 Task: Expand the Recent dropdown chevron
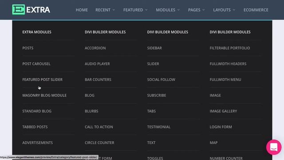tap(114, 10)
